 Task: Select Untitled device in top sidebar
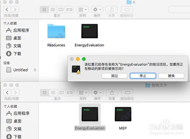(17, 70)
